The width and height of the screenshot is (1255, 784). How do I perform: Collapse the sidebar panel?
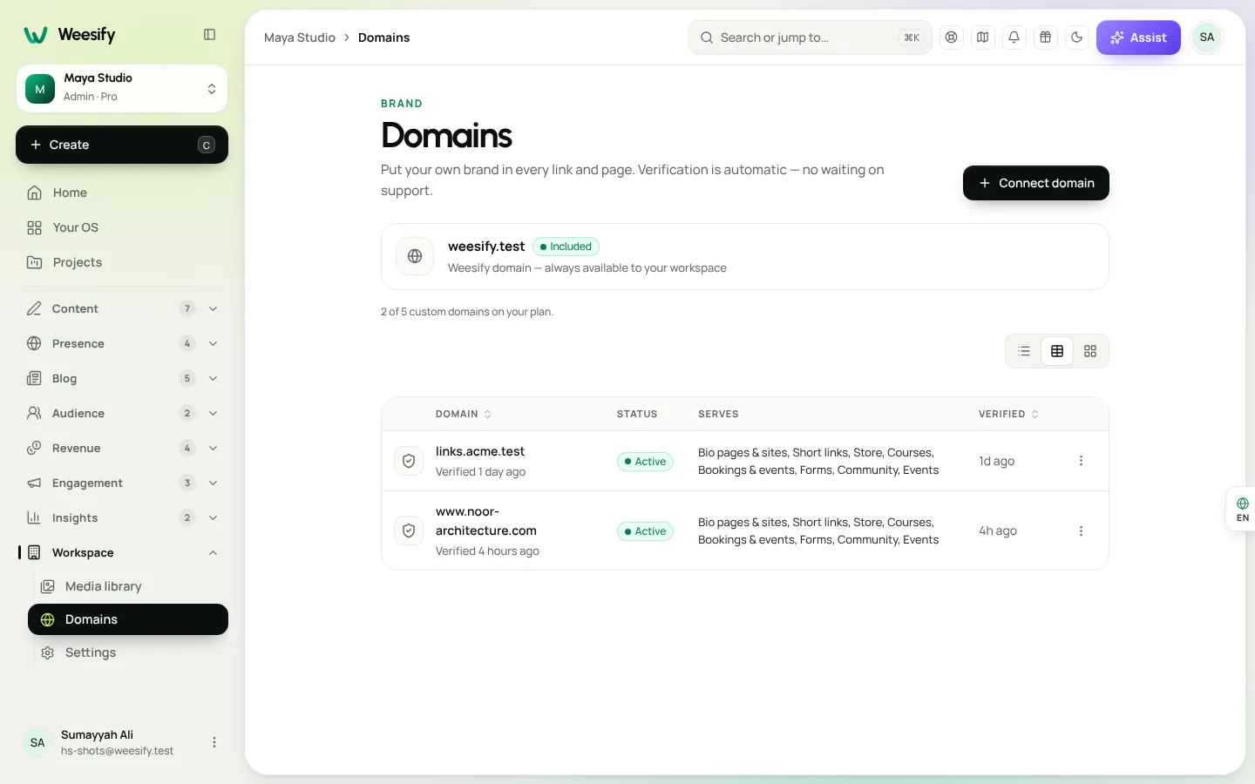(x=209, y=35)
